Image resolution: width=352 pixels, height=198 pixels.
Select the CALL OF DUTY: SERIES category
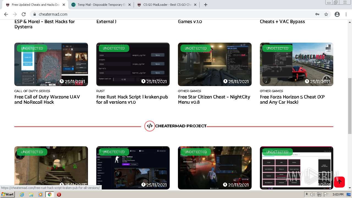pyautogui.click(x=32, y=91)
